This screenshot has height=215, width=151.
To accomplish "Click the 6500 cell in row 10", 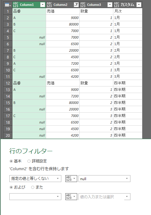I will pyautogui.click(x=63, y=70).
